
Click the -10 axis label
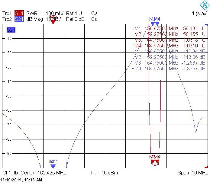[8, 39]
